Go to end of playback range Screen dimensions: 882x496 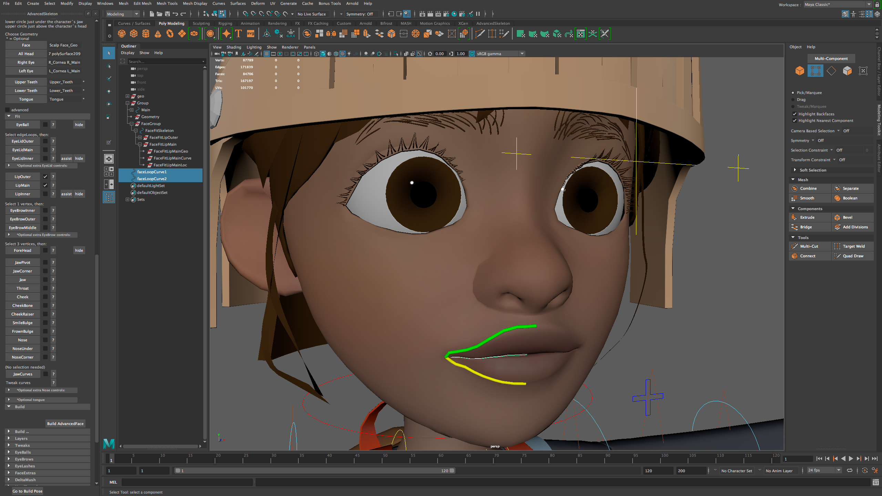point(875,458)
